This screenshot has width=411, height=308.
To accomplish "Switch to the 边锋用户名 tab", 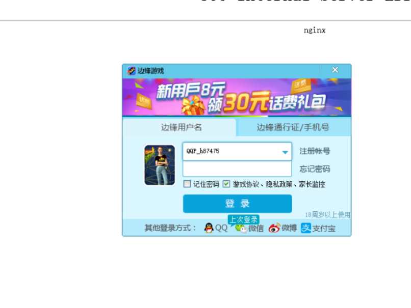I will 179,127.
